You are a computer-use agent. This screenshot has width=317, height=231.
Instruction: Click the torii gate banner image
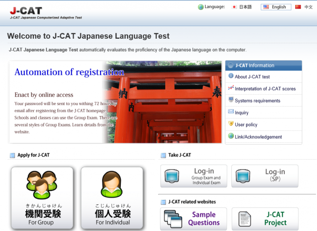click(163, 102)
